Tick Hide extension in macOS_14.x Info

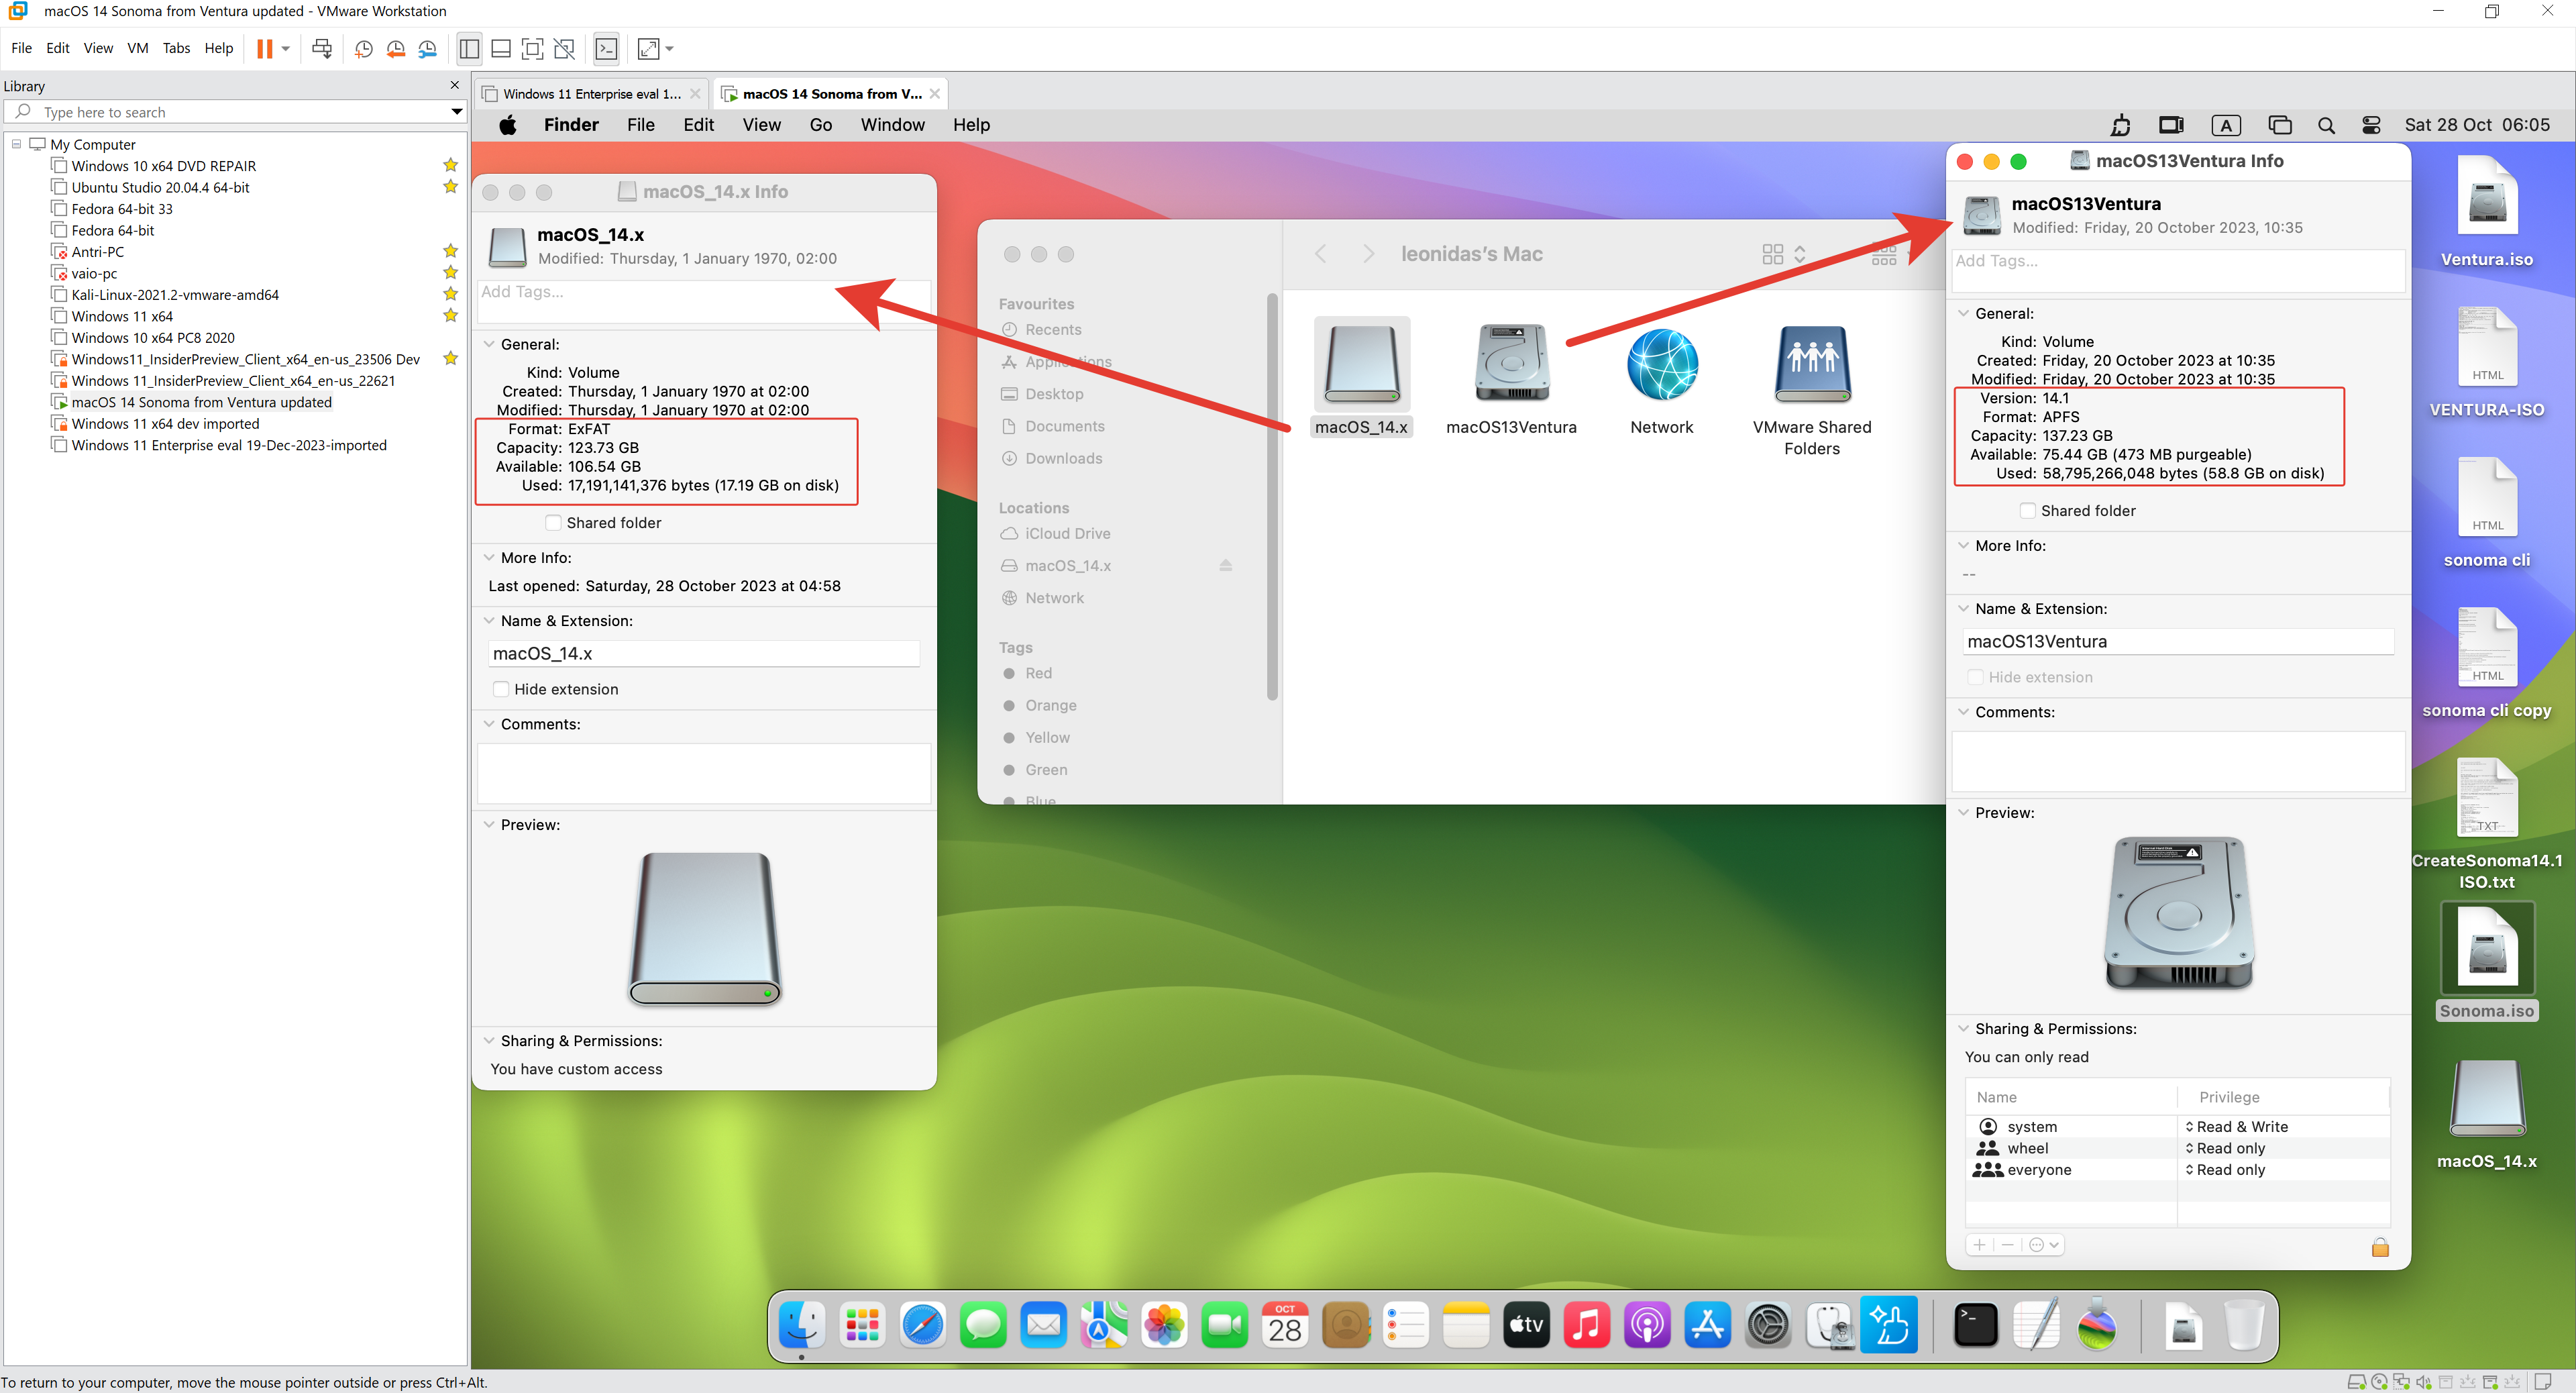tap(501, 689)
